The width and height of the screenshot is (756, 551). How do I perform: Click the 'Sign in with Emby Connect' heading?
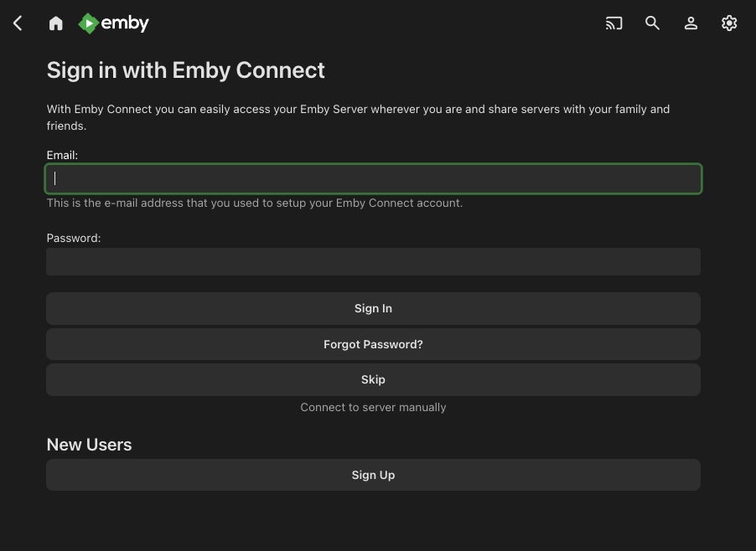pos(185,70)
